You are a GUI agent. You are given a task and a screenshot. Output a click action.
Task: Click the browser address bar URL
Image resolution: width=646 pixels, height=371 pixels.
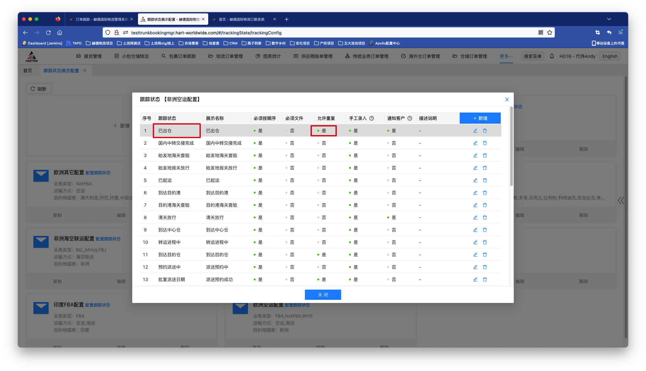(206, 32)
